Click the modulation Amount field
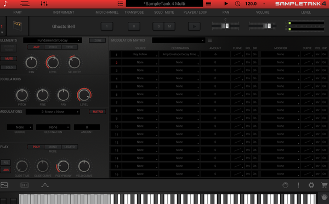The width and height of the screenshot is (329, 204). point(87,127)
